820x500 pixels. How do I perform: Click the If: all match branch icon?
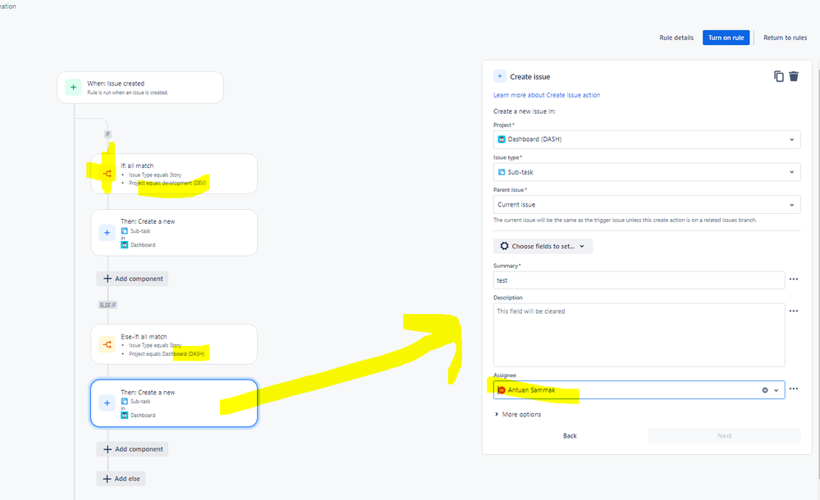tap(108, 174)
